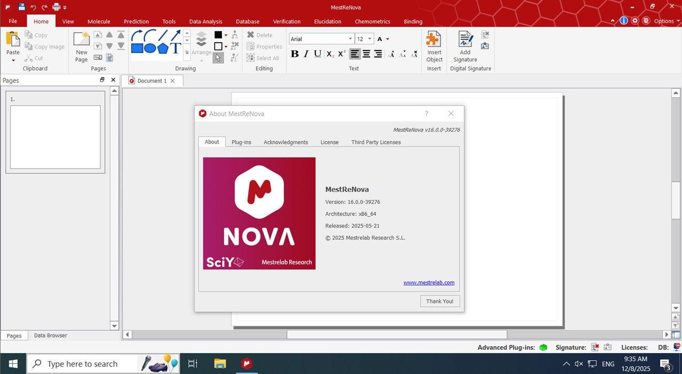The image size is (682, 374).
Task: Click the DB status icon in the status bar
Action: tap(677, 347)
